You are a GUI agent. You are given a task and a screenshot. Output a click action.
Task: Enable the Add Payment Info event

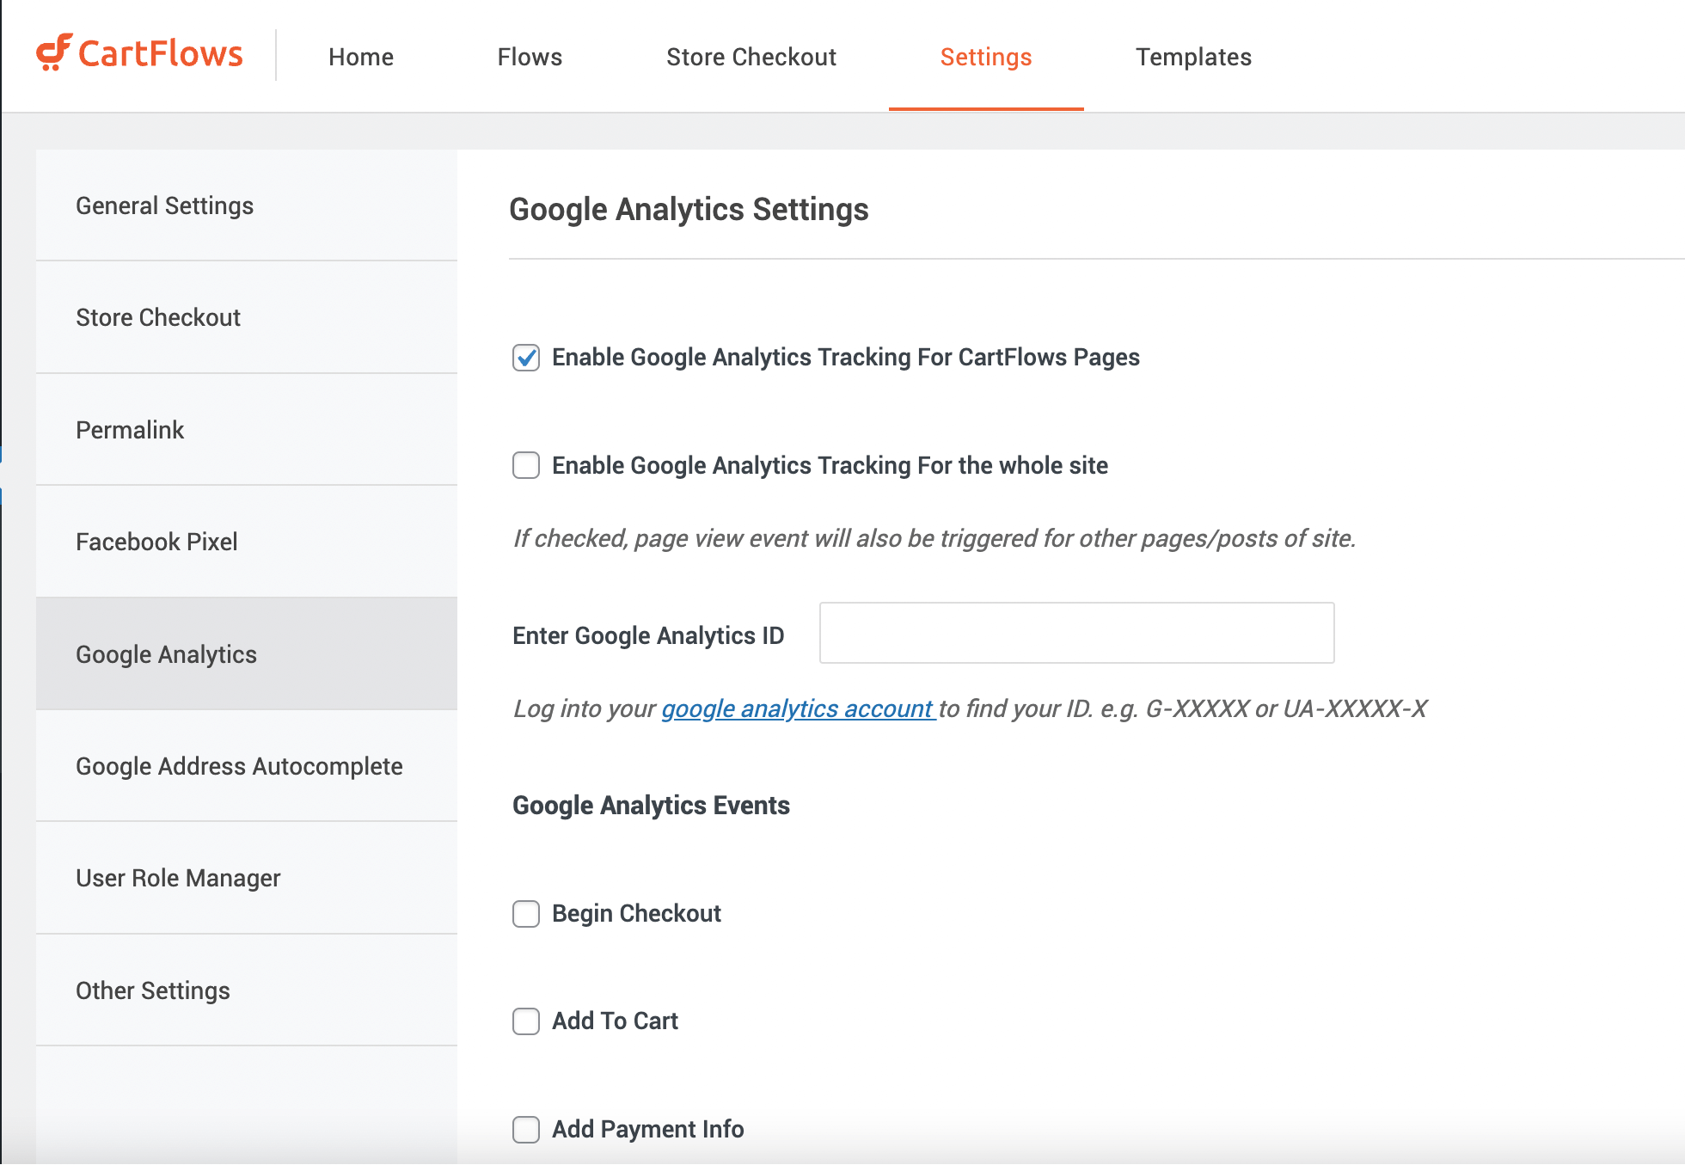(x=526, y=1129)
